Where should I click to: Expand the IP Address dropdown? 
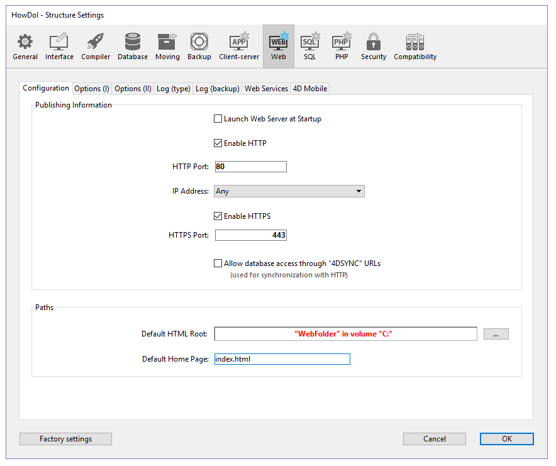point(289,191)
